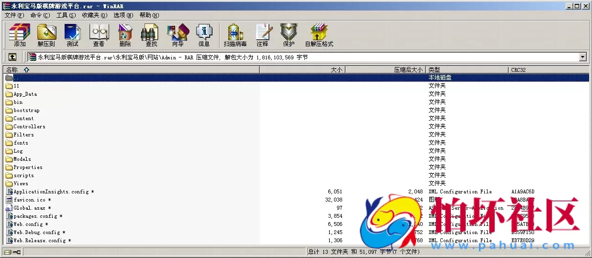Viewport: 592px width, 258px height.
Task: Start the 向导 (Wizard) tool
Action: (178, 35)
